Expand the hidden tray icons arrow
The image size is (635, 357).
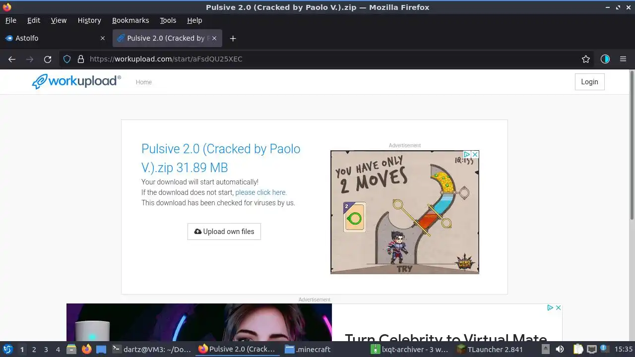[545, 349]
